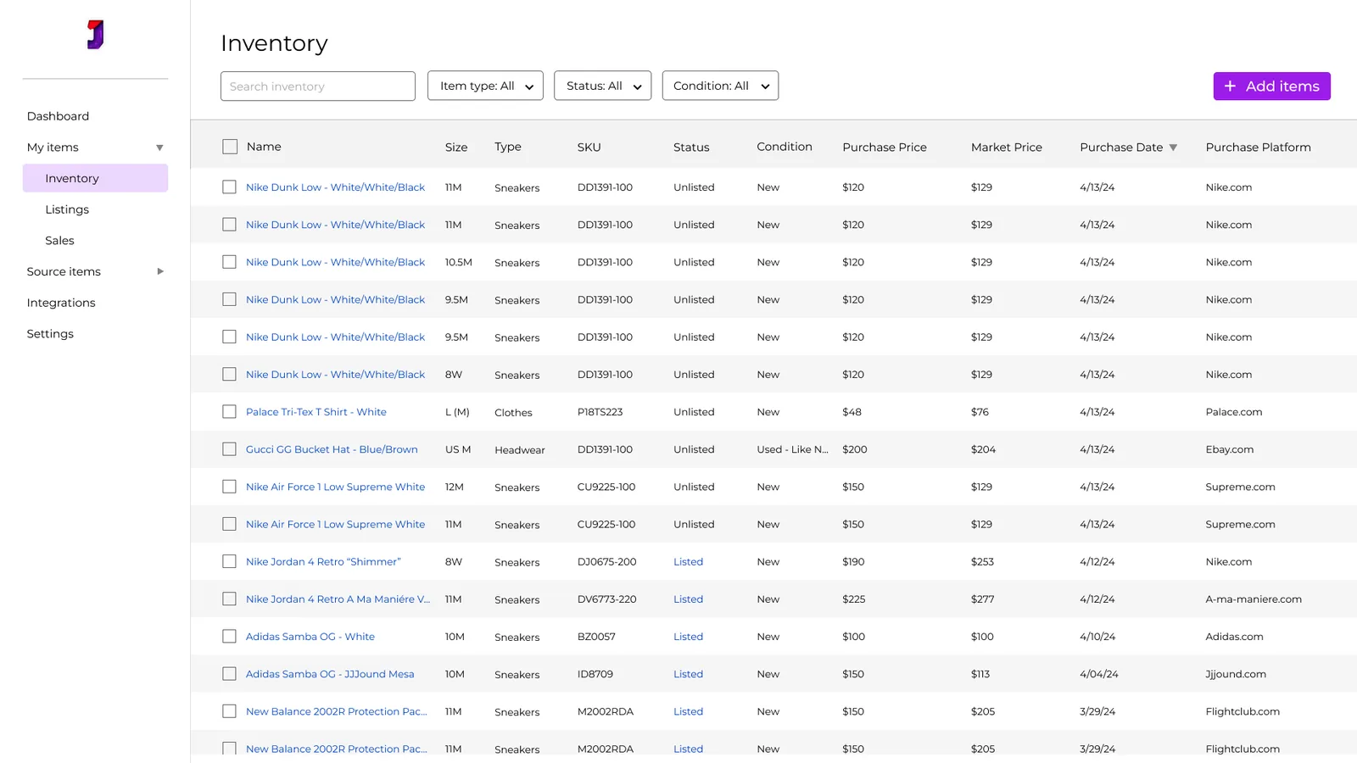The image size is (1357, 763).
Task: Tick the Nike Jordan 4 Retro "Shimmer" checkbox
Action: [x=229, y=561]
